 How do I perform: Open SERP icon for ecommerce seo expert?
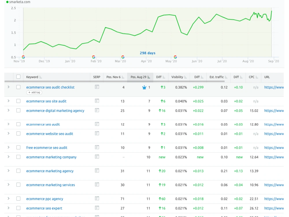point(97,208)
